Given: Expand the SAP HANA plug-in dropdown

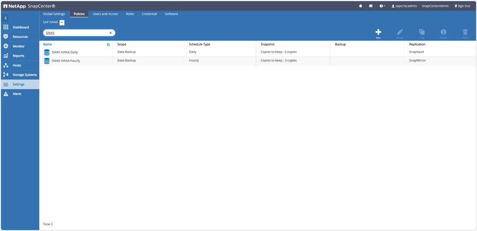Looking at the screenshot, I should tap(62, 23).
